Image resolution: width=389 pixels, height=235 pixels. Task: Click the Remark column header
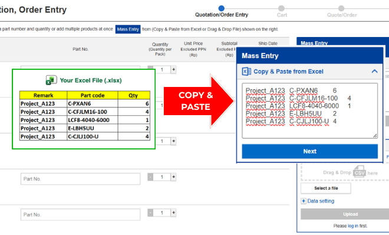click(x=43, y=95)
